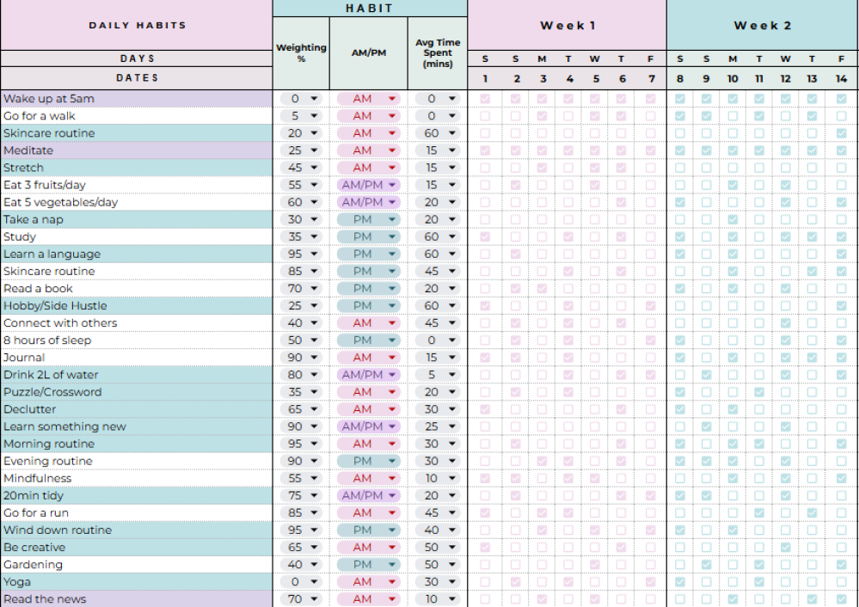Open AM/PM dropdown for Take a nap
Image resolution: width=859 pixels, height=607 pixels.
393,219
